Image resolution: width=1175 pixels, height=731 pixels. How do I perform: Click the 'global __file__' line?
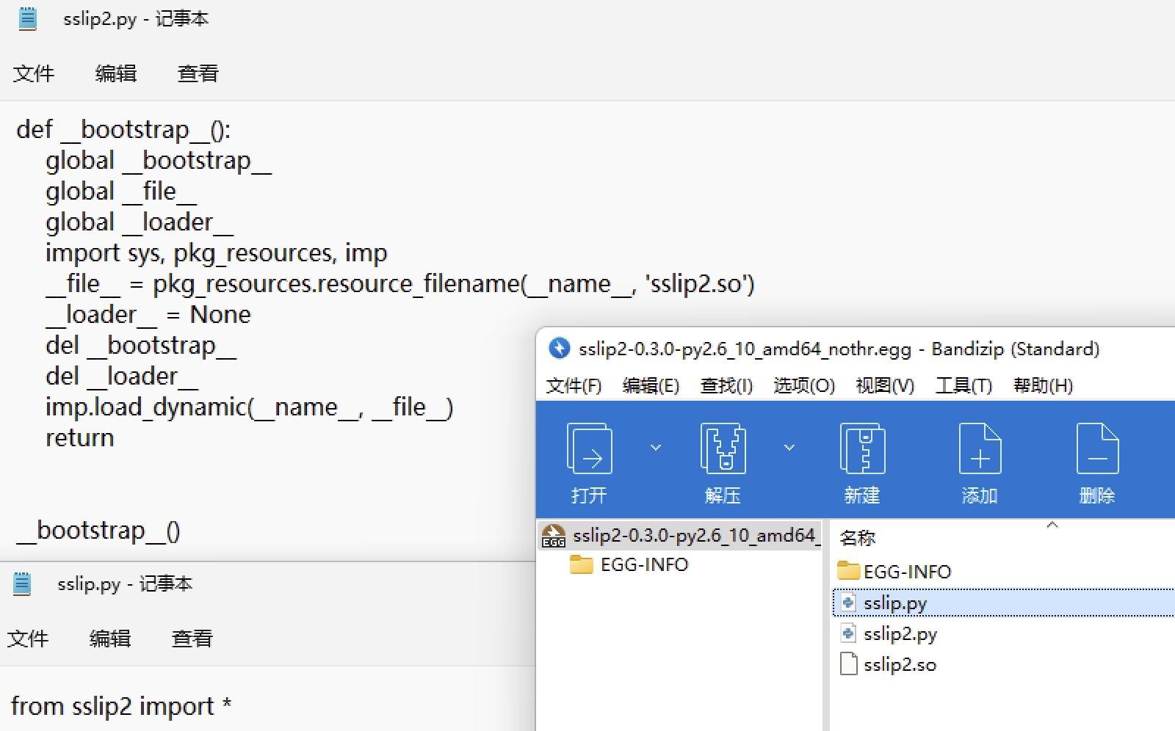[x=121, y=192]
